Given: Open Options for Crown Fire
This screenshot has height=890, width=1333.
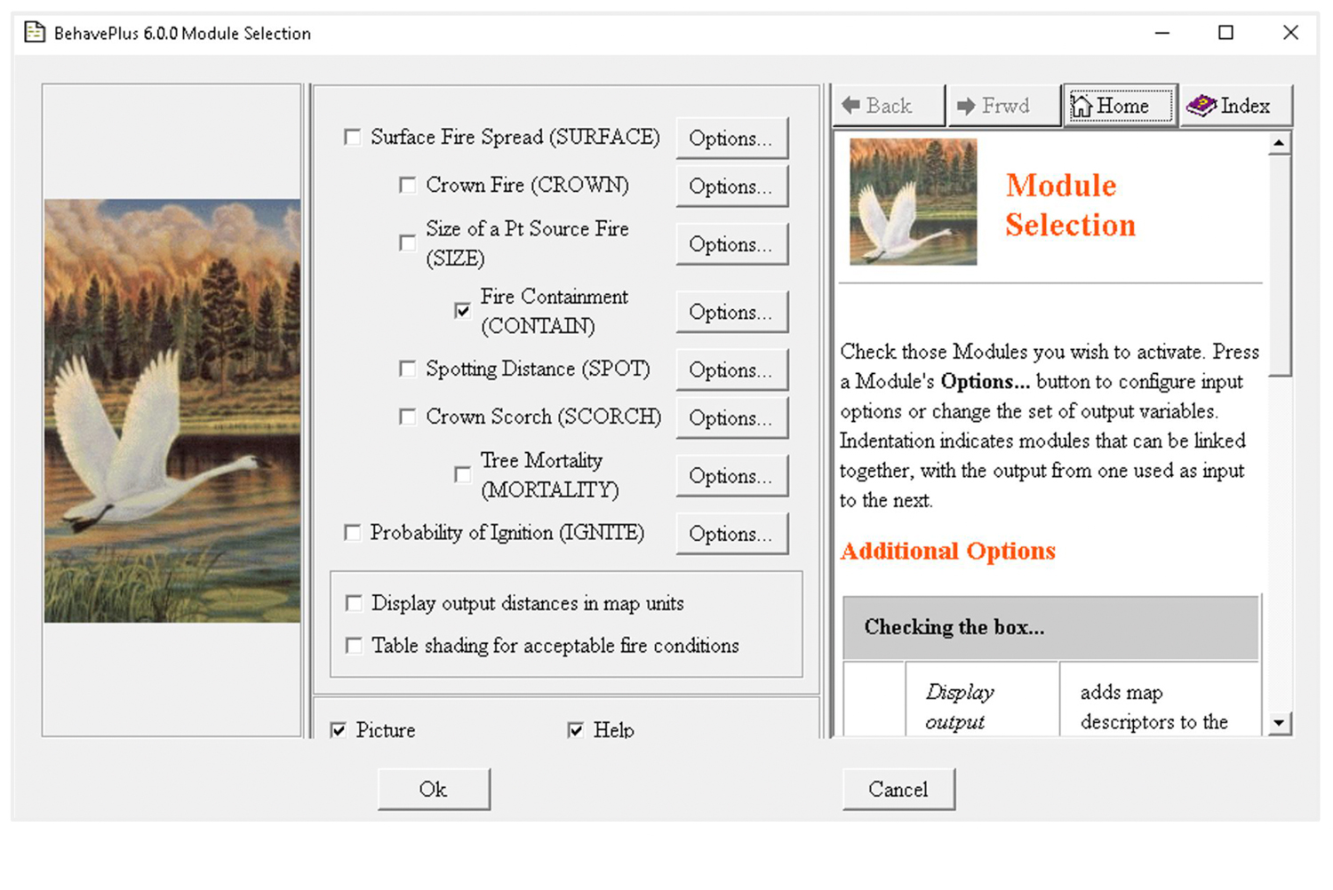Looking at the screenshot, I should click(x=731, y=187).
